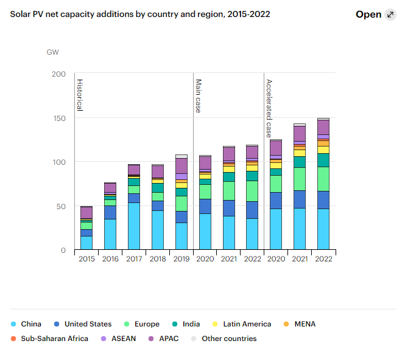The image size is (405, 352).
Task: Click the teal India legend dot
Action: [x=175, y=324]
